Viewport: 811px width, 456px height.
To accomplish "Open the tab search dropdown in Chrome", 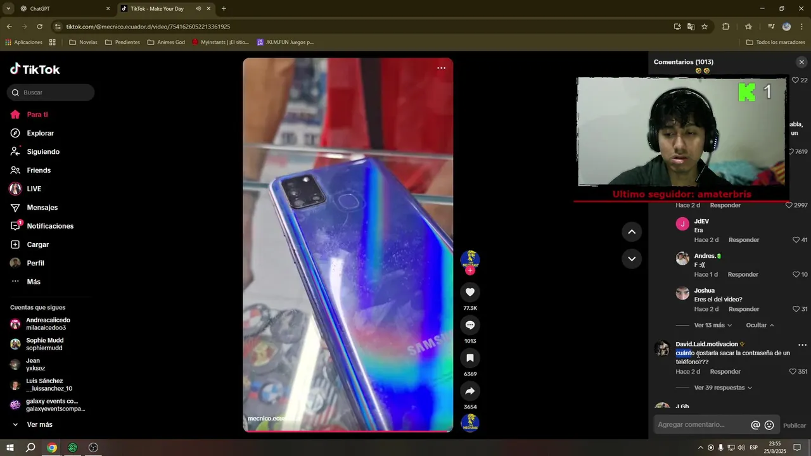I will coord(8,9).
